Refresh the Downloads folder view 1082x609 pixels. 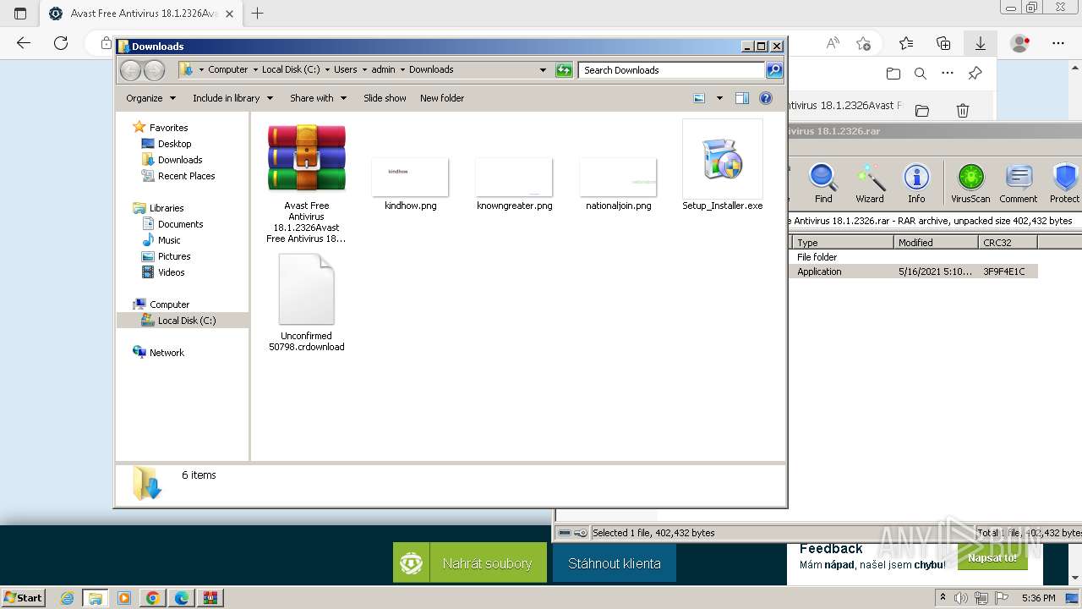[564, 70]
